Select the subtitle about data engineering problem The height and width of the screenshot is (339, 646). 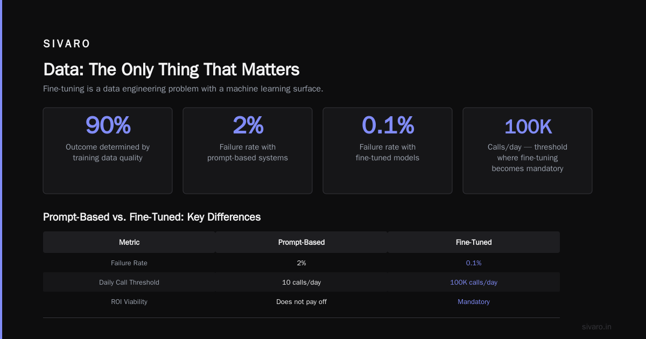point(183,89)
